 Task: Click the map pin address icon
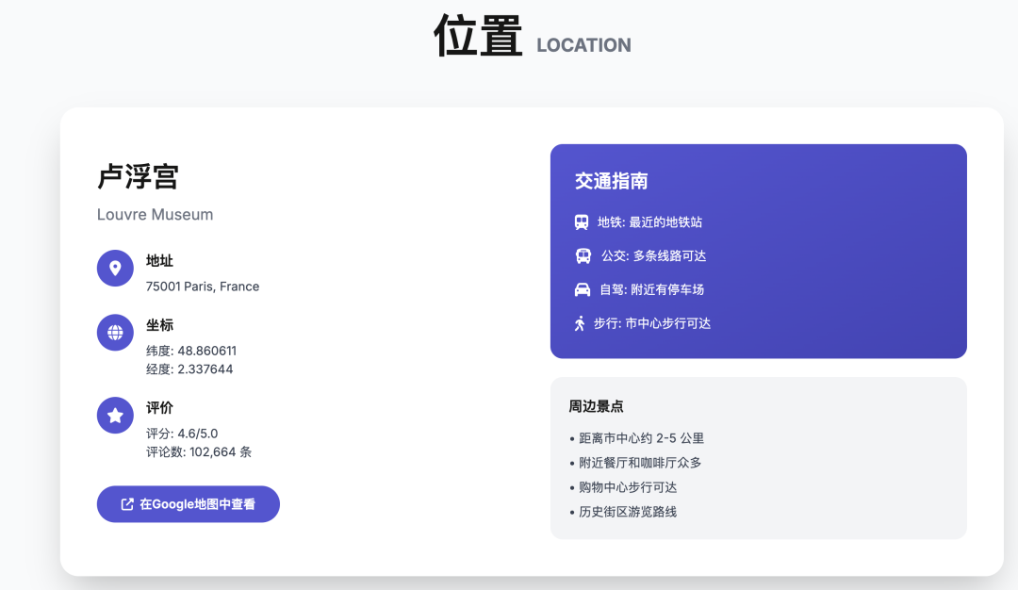click(x=115, y=268)
